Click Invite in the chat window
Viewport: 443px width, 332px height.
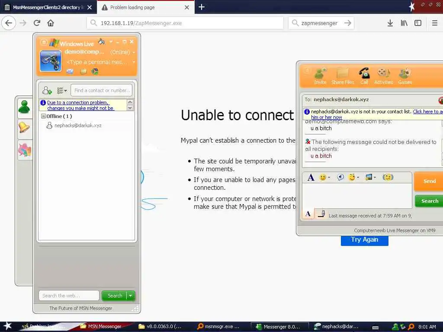click(x=320, y=76)
